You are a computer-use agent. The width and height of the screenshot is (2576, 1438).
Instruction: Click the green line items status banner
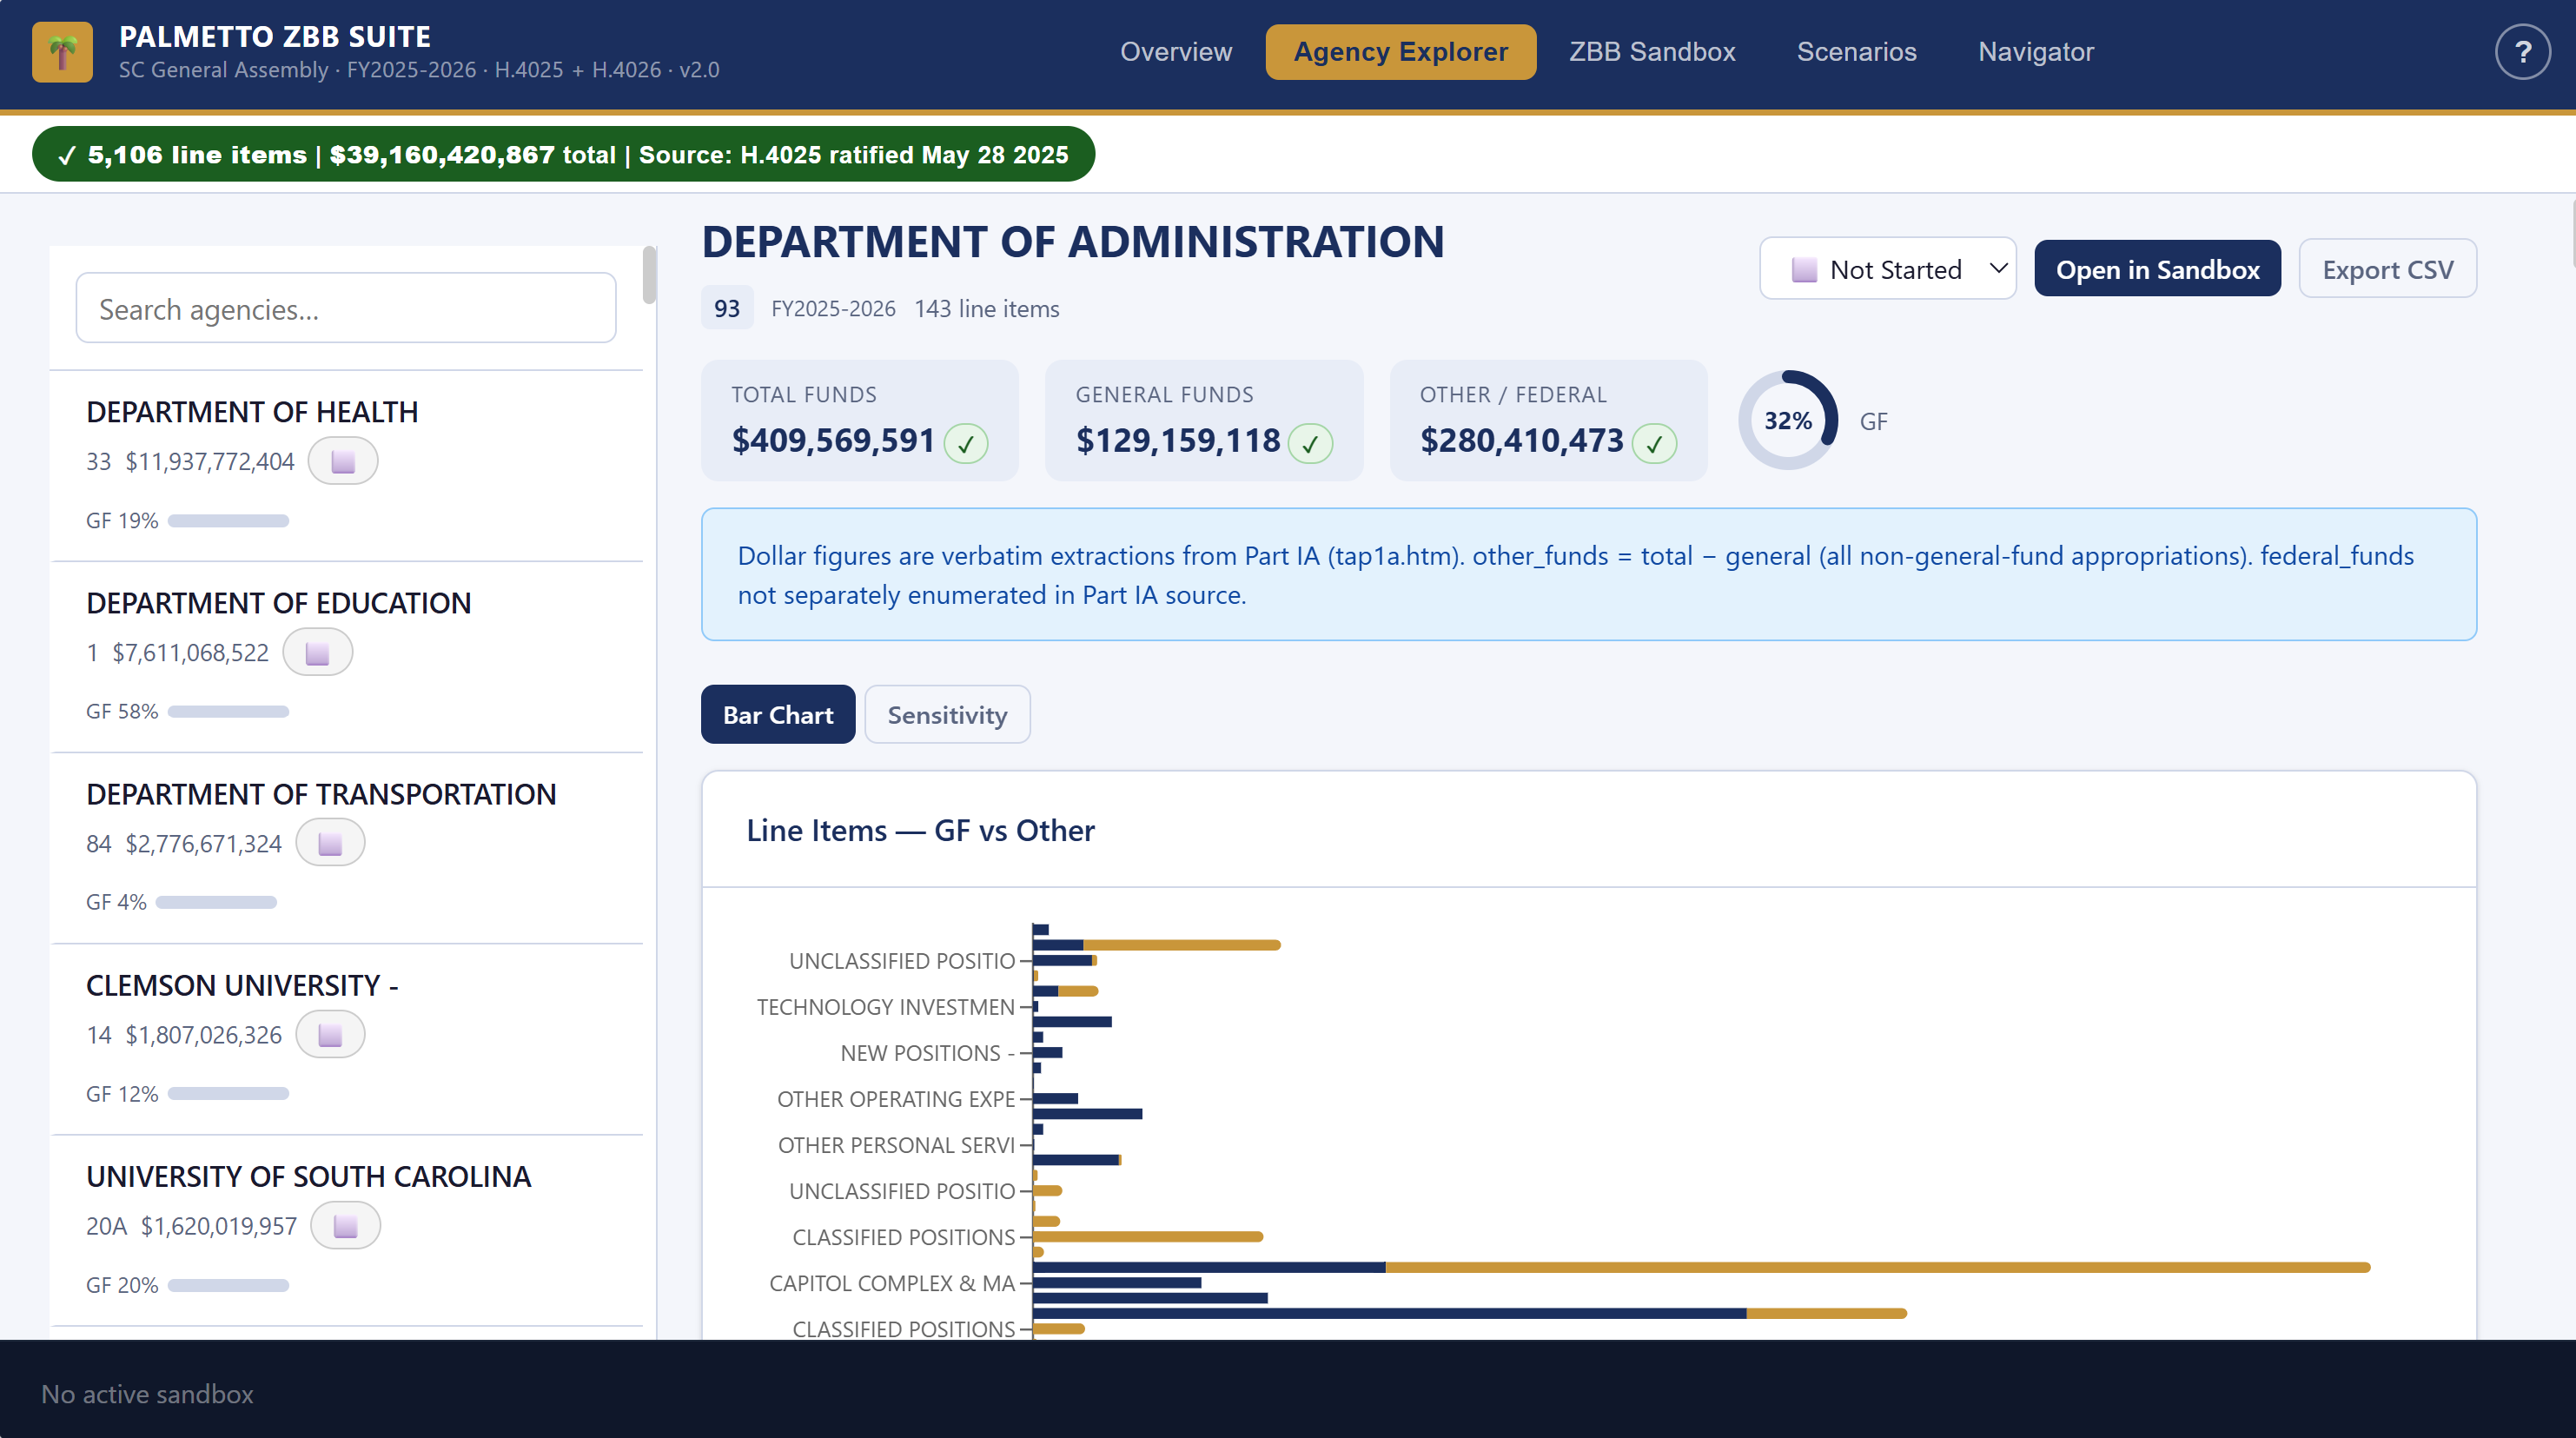(564, 154)
